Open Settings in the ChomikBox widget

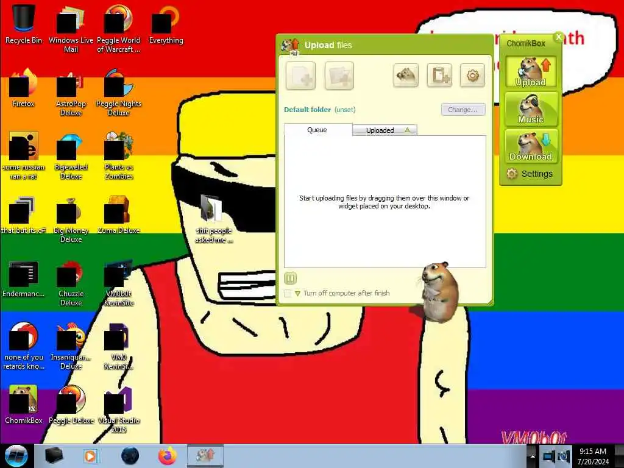pyautogui.click(x=530, y=174)
